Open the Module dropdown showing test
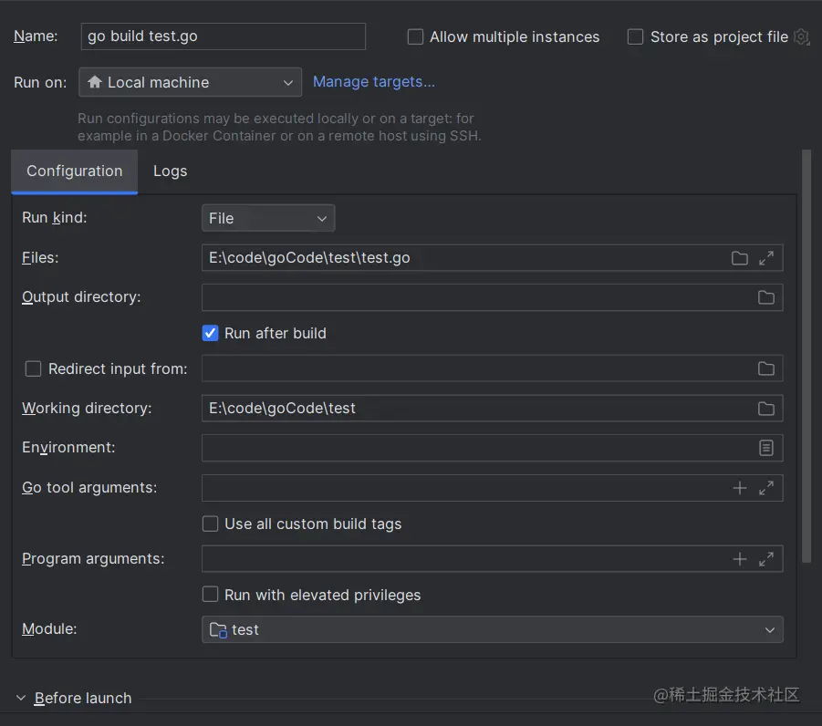 coord(492,629)
